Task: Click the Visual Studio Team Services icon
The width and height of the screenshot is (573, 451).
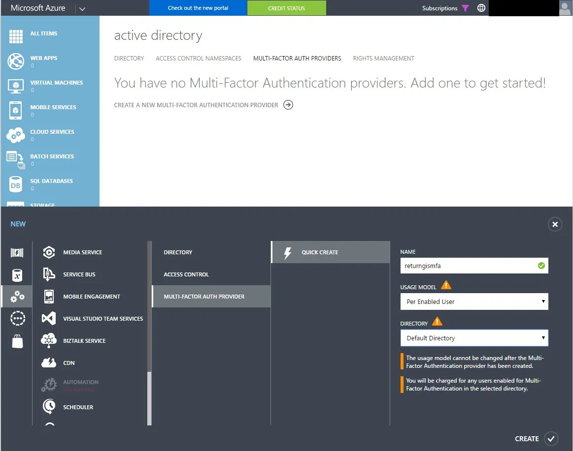Action: (49, 319)
